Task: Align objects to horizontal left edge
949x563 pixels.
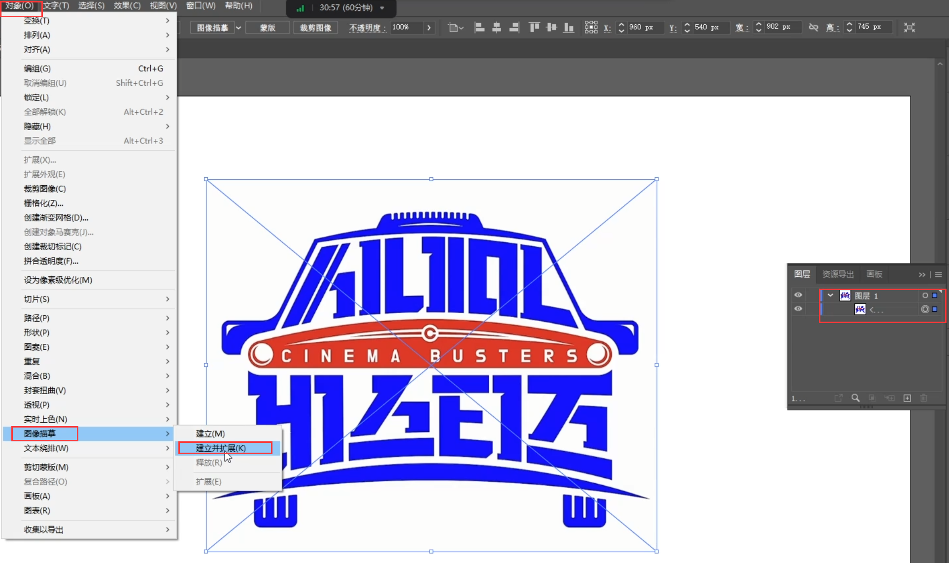Action: click(x=479, y=28)
